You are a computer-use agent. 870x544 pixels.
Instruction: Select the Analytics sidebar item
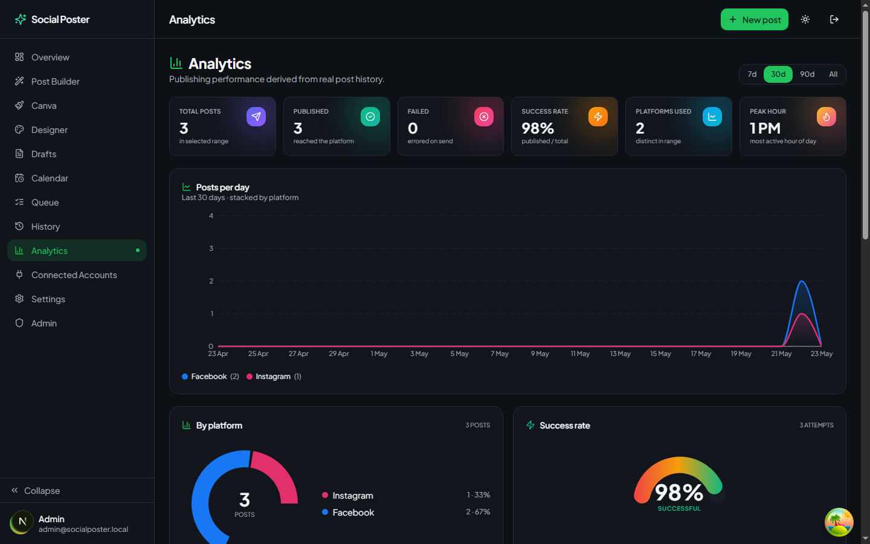coord(77,250)
